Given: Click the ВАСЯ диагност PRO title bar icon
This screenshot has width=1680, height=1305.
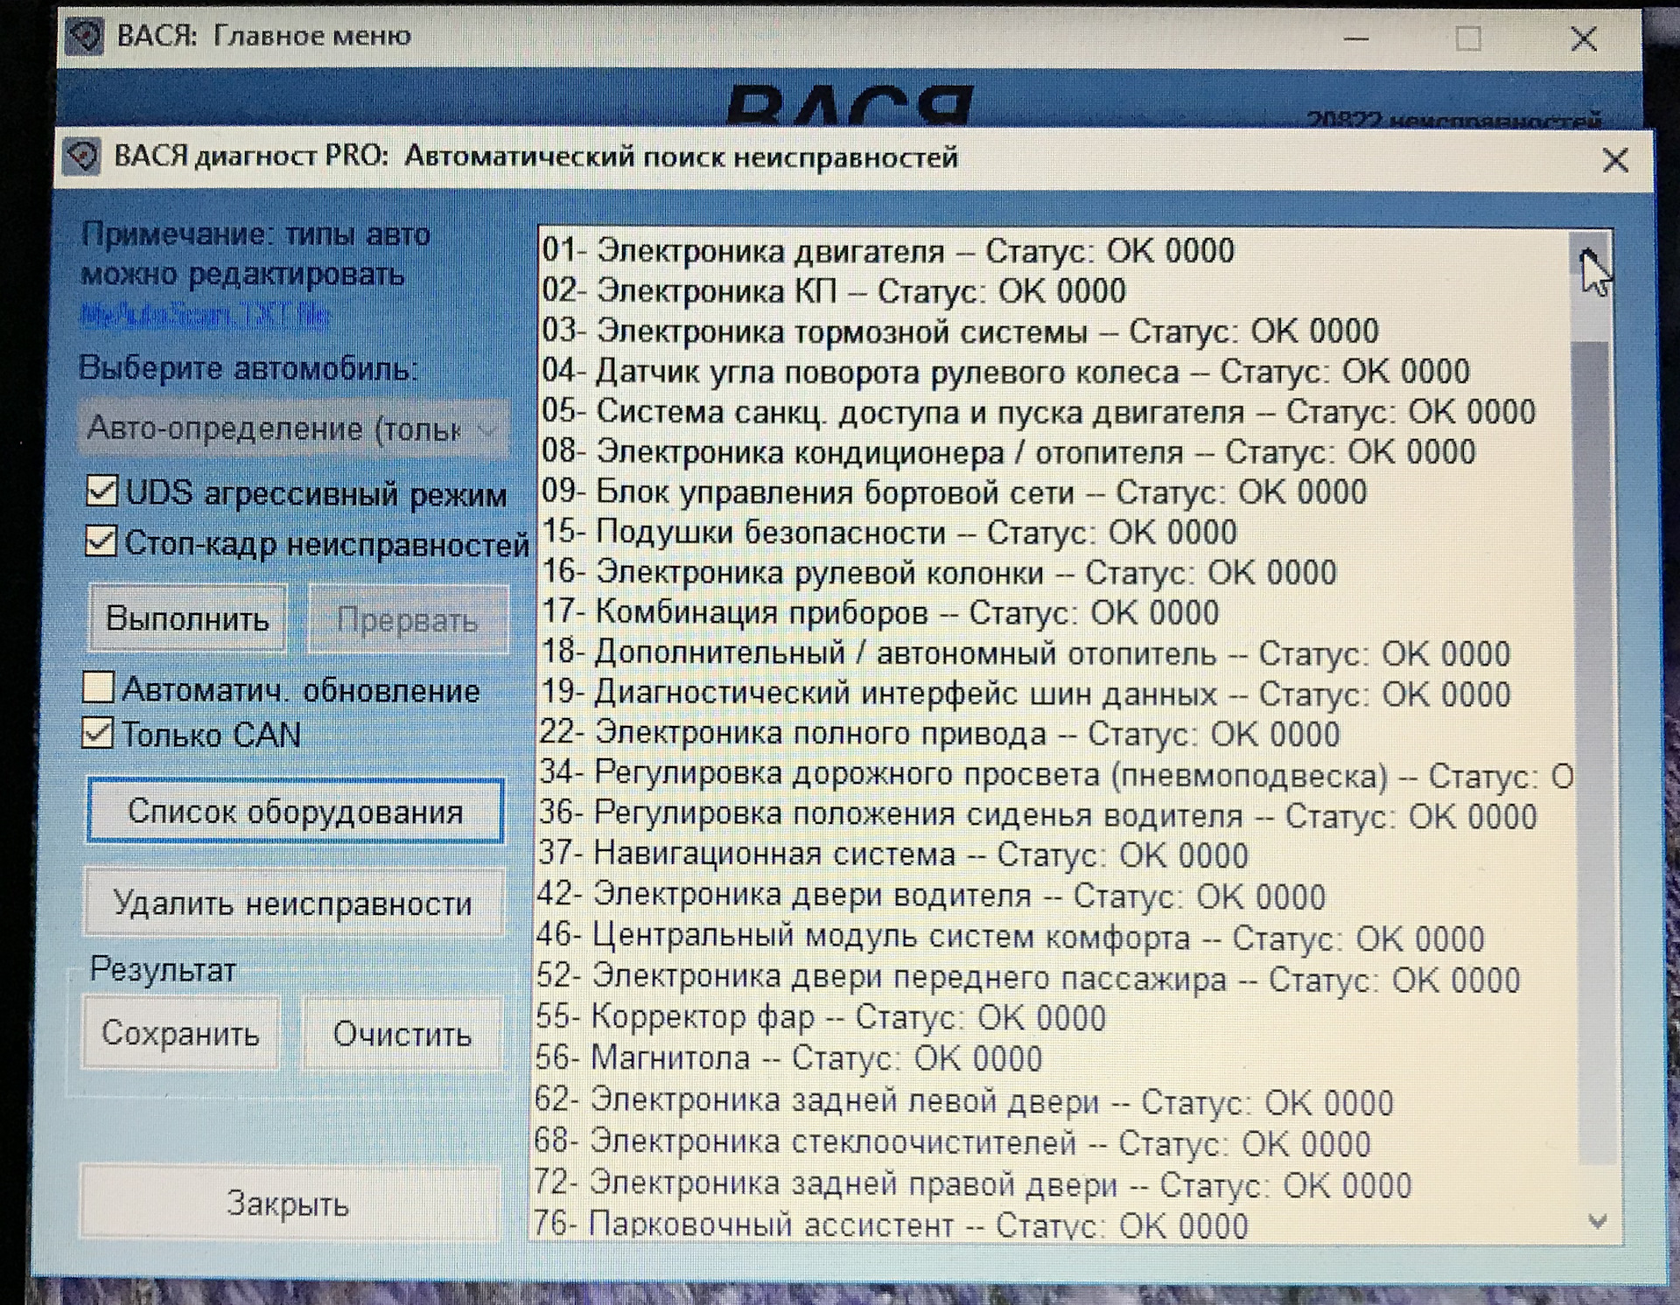Looking at the screenshot, I should 83,157.
